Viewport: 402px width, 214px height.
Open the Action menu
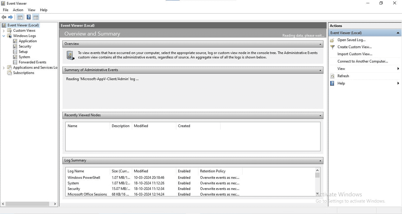point(18,10)
